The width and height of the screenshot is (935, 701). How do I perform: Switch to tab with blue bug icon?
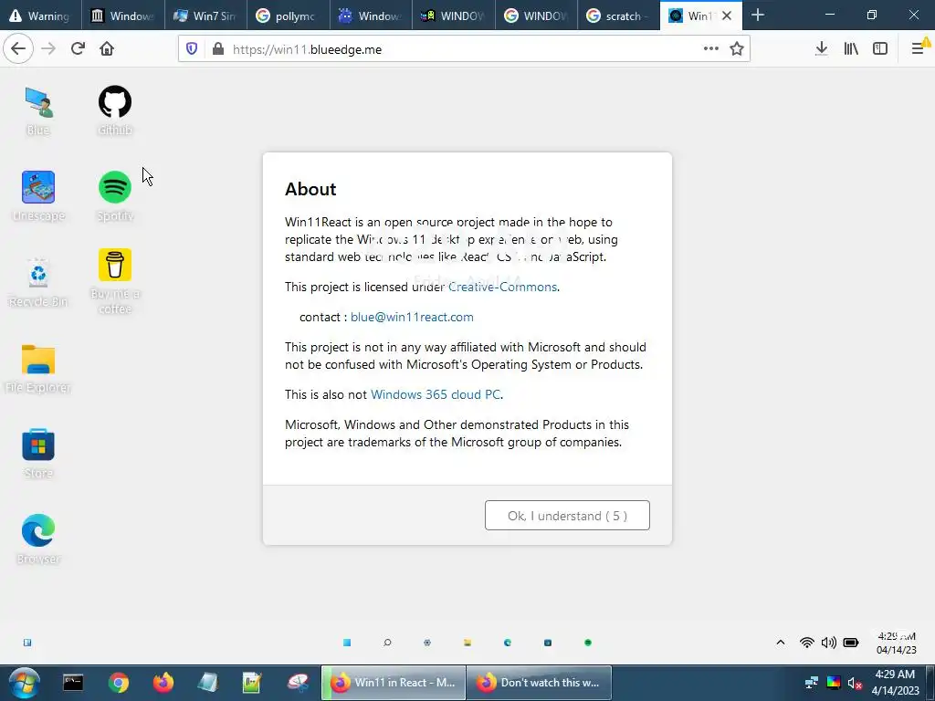point(371,16)
